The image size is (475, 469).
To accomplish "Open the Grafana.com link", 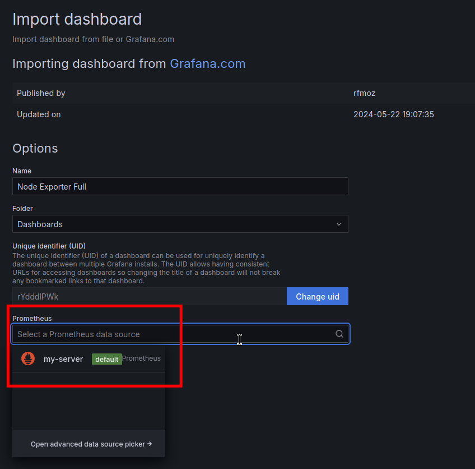I will [x=207, y=64].
